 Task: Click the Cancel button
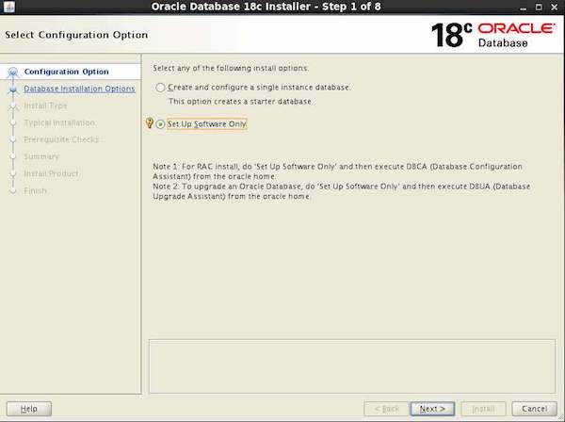[534, 409]
